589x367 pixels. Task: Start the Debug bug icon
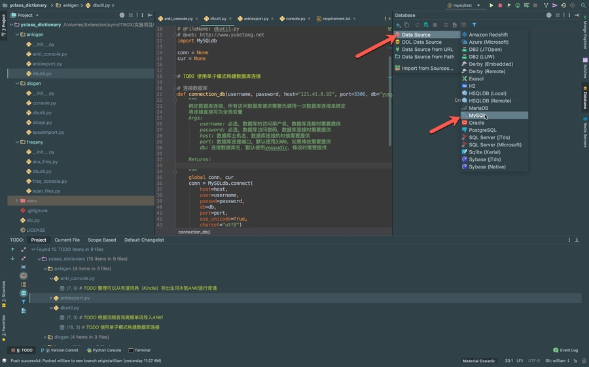pyautogui.click(x=500, y=5)
